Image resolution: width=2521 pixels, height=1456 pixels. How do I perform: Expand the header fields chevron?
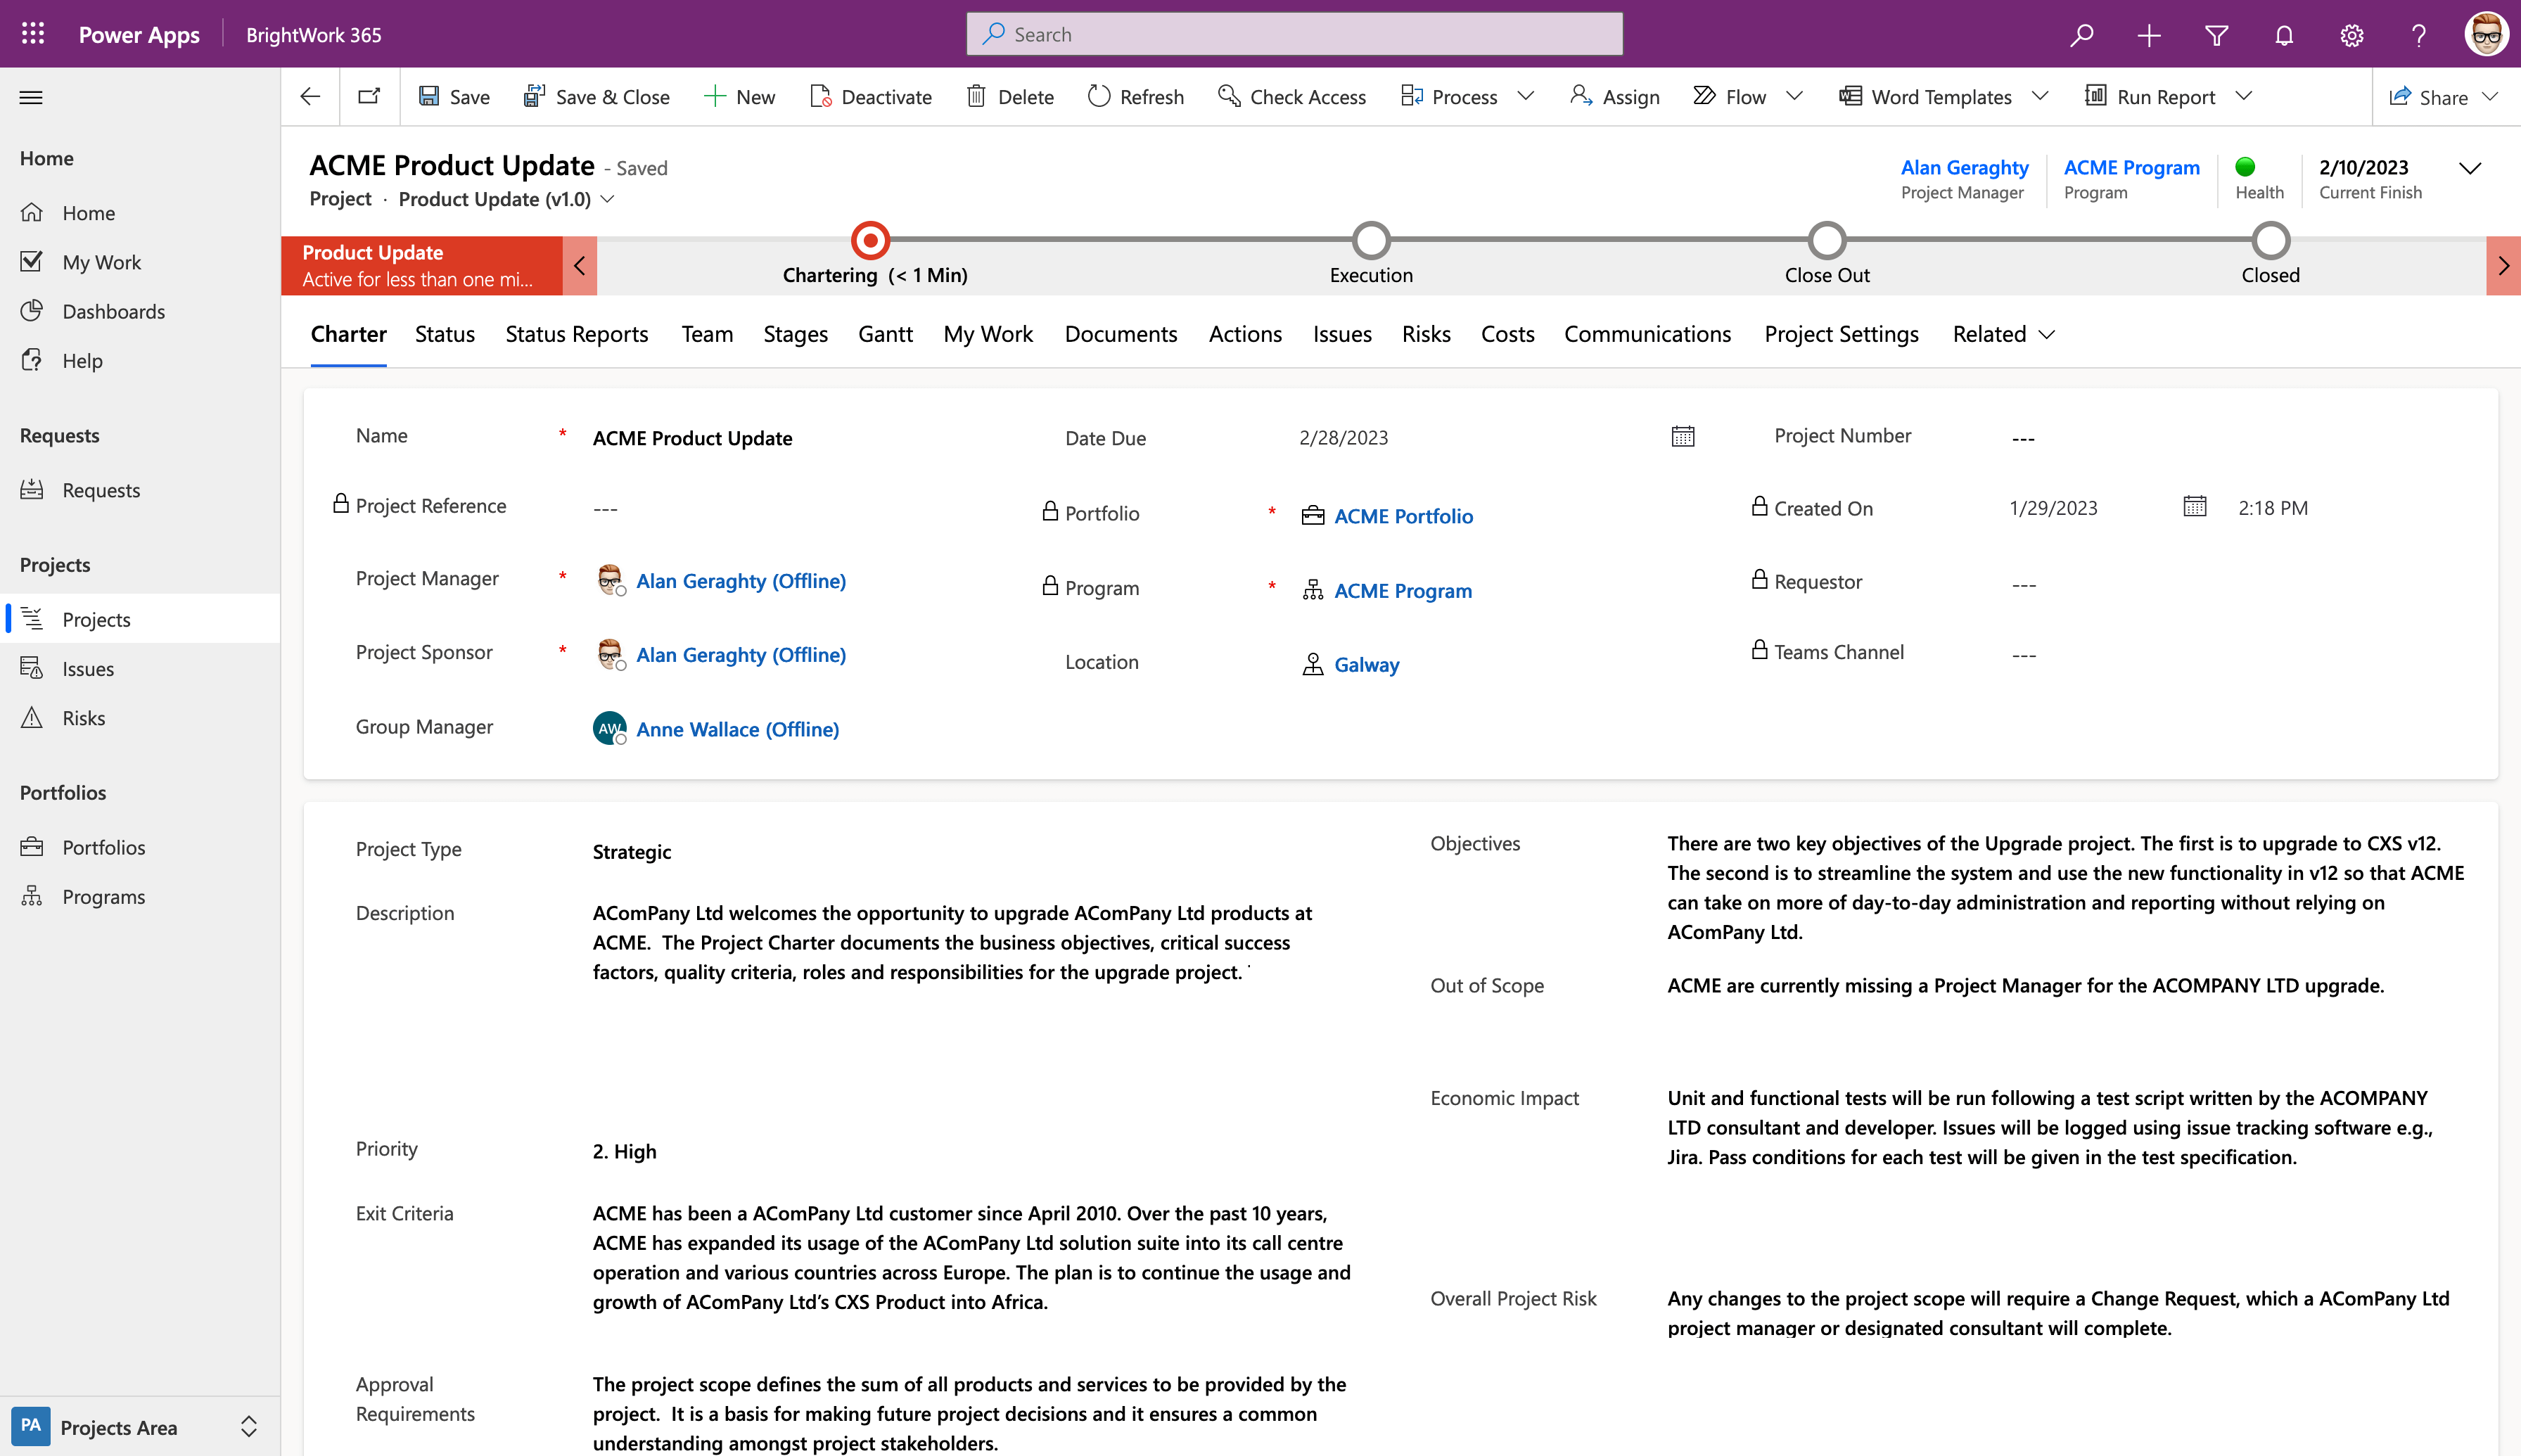pos(2470,168)
